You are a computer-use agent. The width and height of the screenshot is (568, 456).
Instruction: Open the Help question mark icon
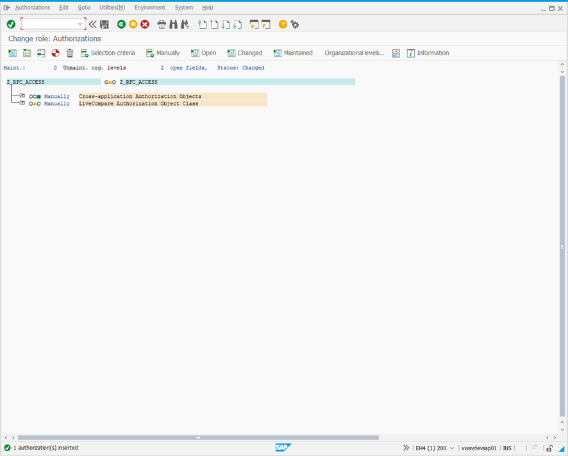pos(282,24)
